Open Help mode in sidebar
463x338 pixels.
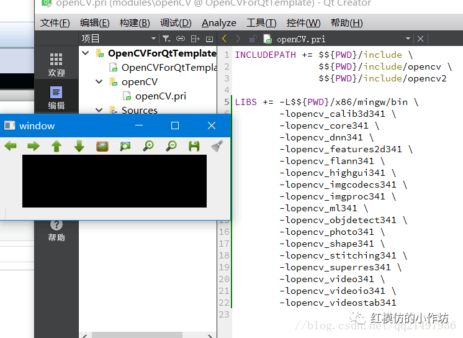(56, 231)
